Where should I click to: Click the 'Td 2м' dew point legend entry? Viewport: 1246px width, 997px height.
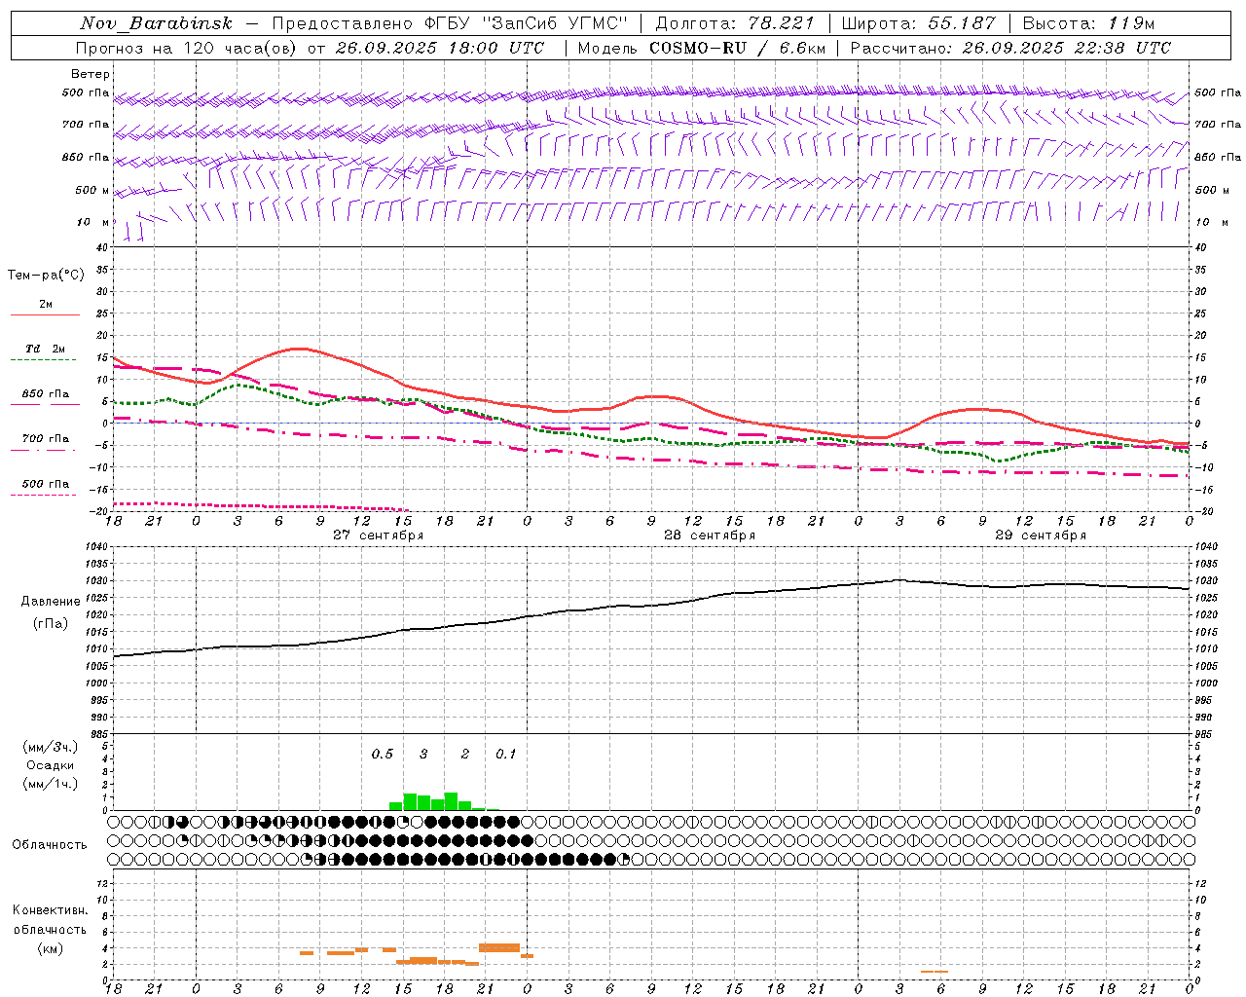click(x=46, y=349)
